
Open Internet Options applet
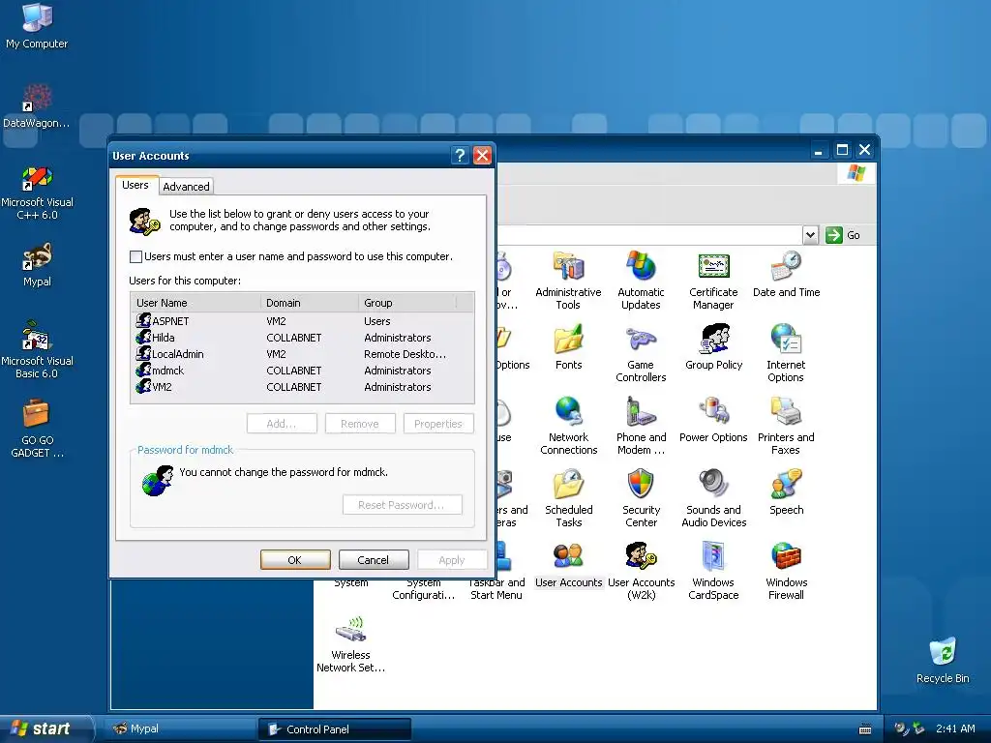tap(786, 352)
